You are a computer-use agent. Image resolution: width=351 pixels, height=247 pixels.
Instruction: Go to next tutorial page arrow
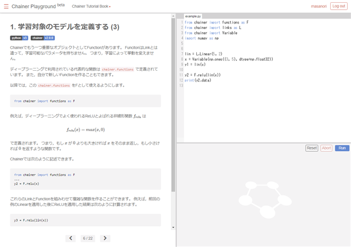(x=105, y=238)
